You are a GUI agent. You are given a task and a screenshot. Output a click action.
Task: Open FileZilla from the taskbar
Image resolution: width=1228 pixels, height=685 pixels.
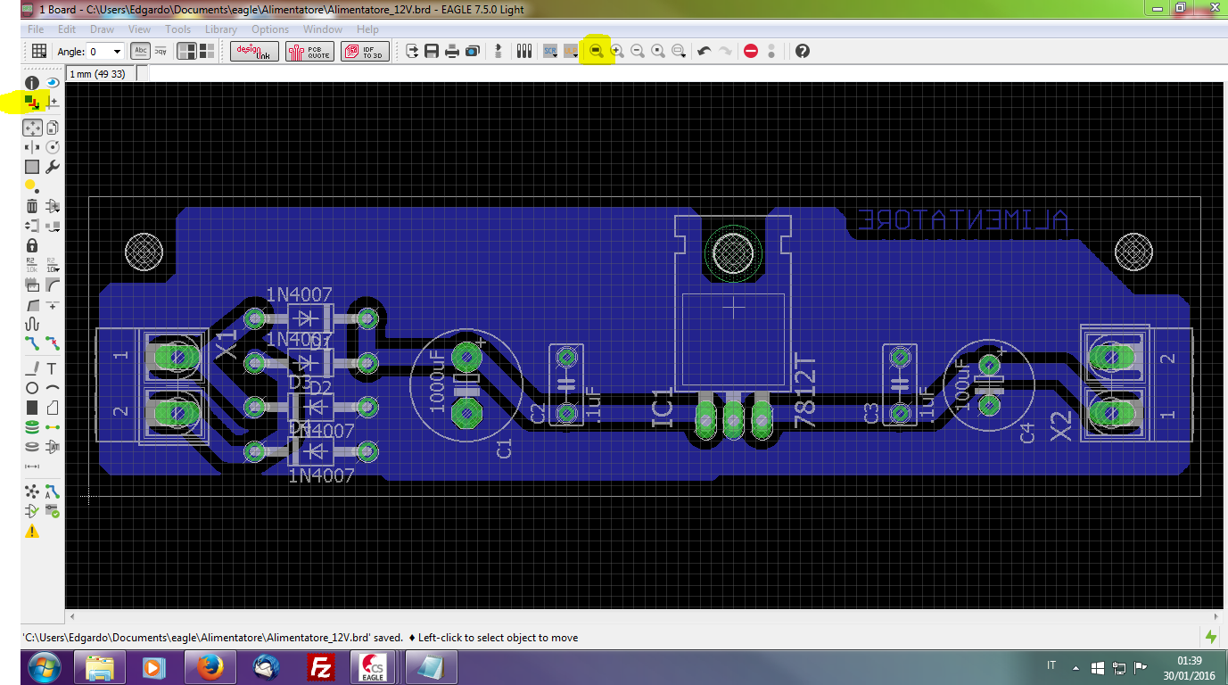click(320, 667)
